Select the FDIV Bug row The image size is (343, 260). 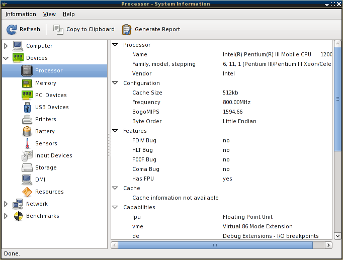pyautogui.click(x=222, y=140)
